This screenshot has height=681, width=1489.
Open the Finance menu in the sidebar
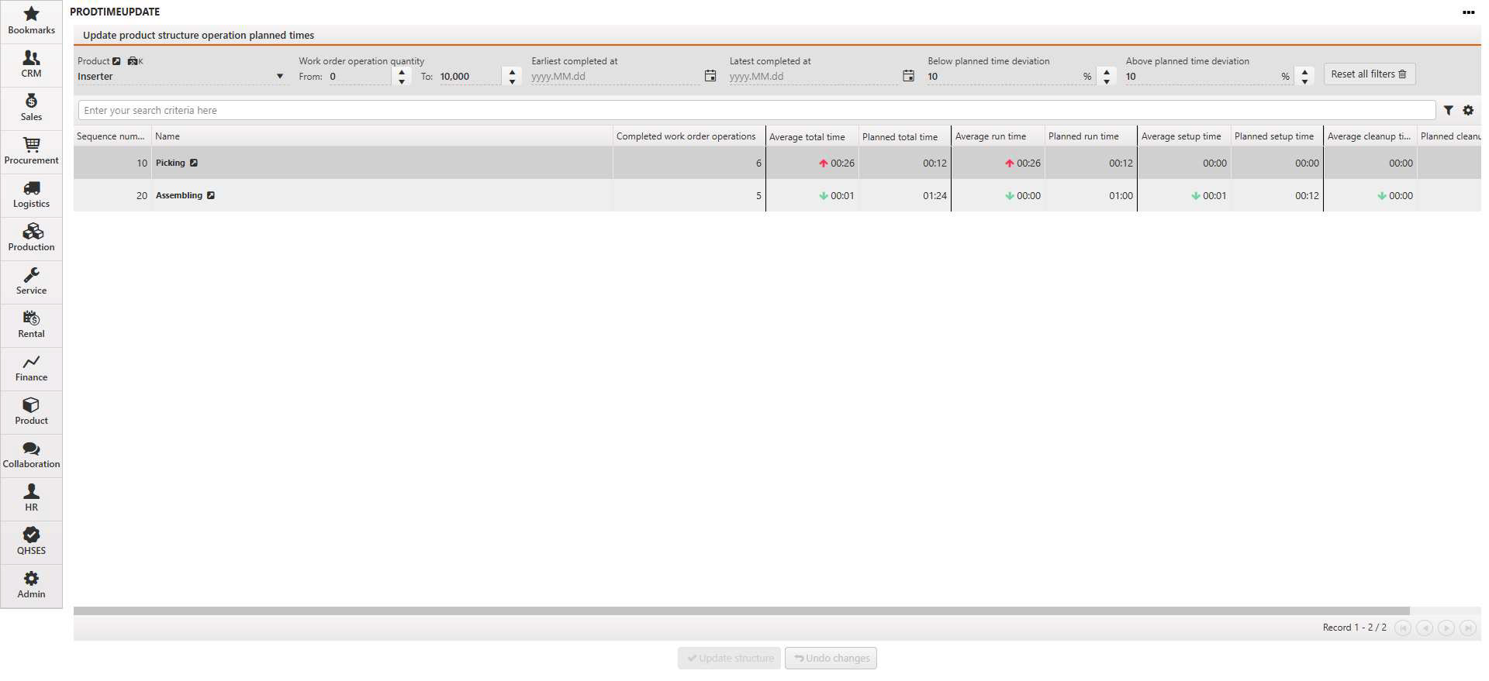pos(31,367)
